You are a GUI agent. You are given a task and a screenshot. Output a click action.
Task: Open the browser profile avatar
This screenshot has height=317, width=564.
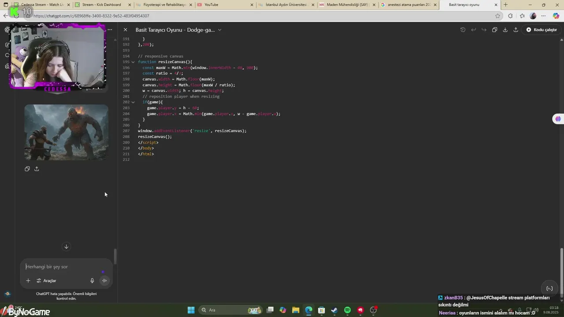[533, 16]
